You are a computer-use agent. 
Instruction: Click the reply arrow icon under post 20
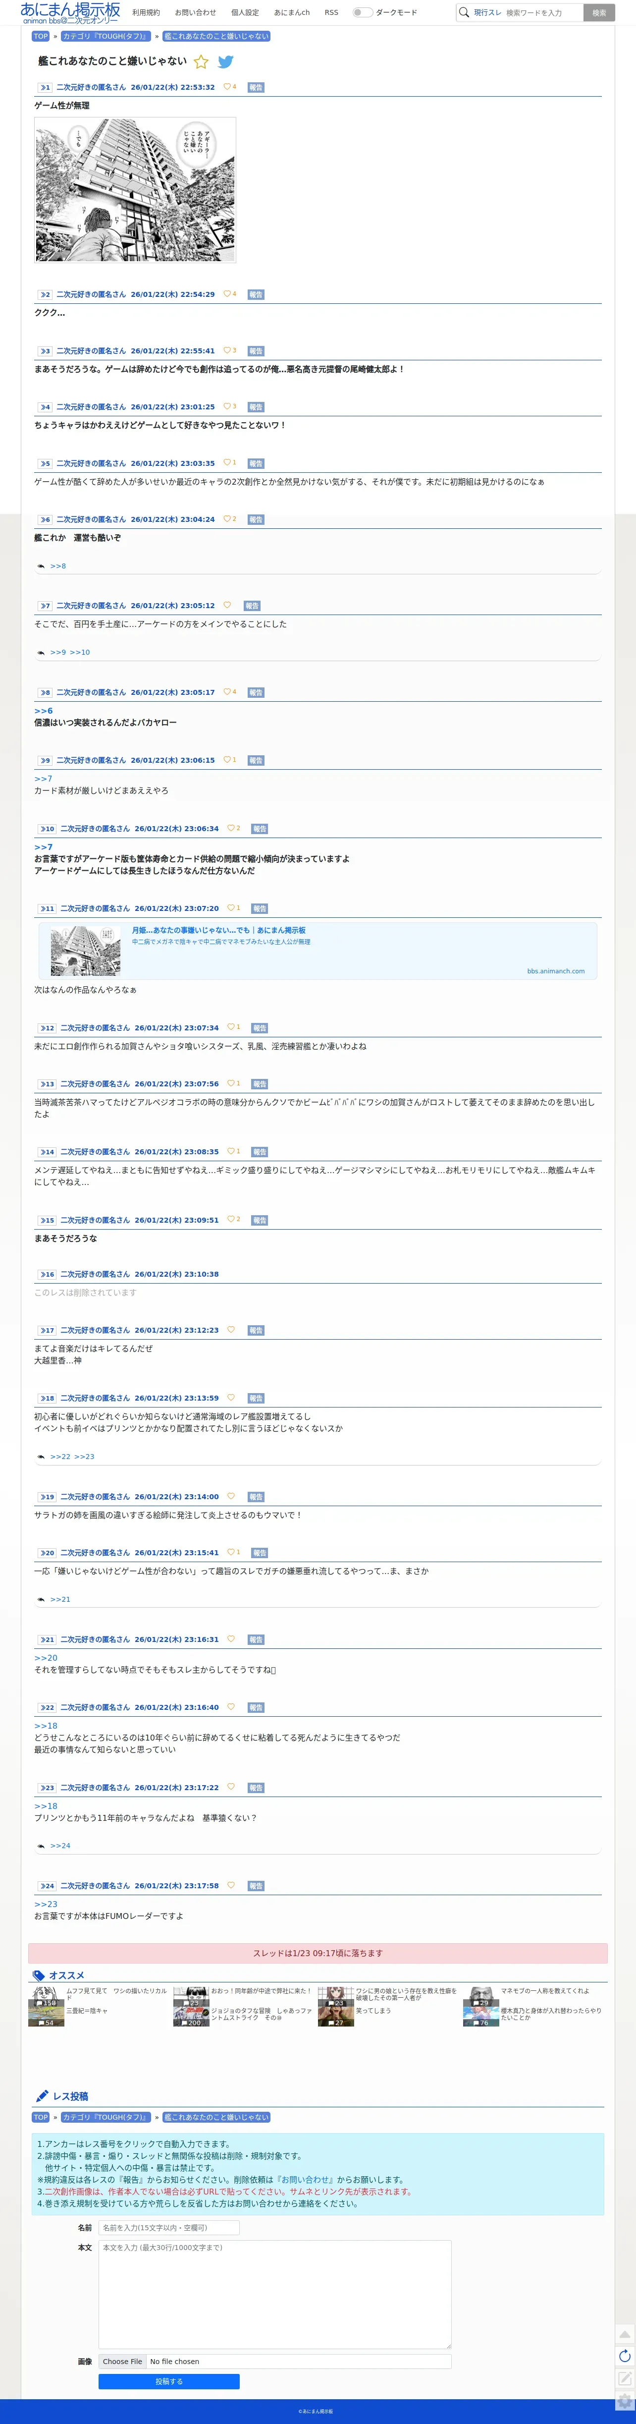coord(42,1600)
